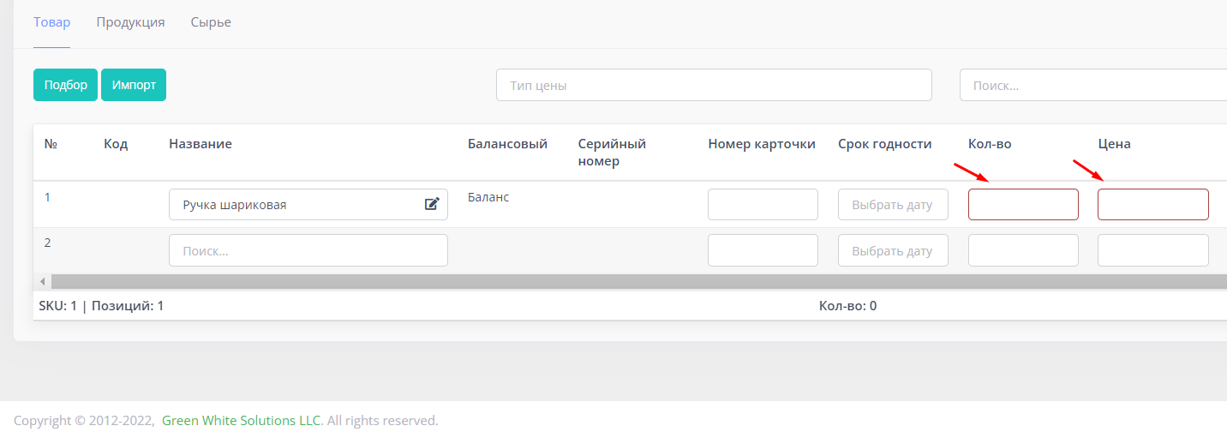Open the Green White Solutions LLC link
The width and height of the screenshot is (1227, 438).
tap(242, 421)
